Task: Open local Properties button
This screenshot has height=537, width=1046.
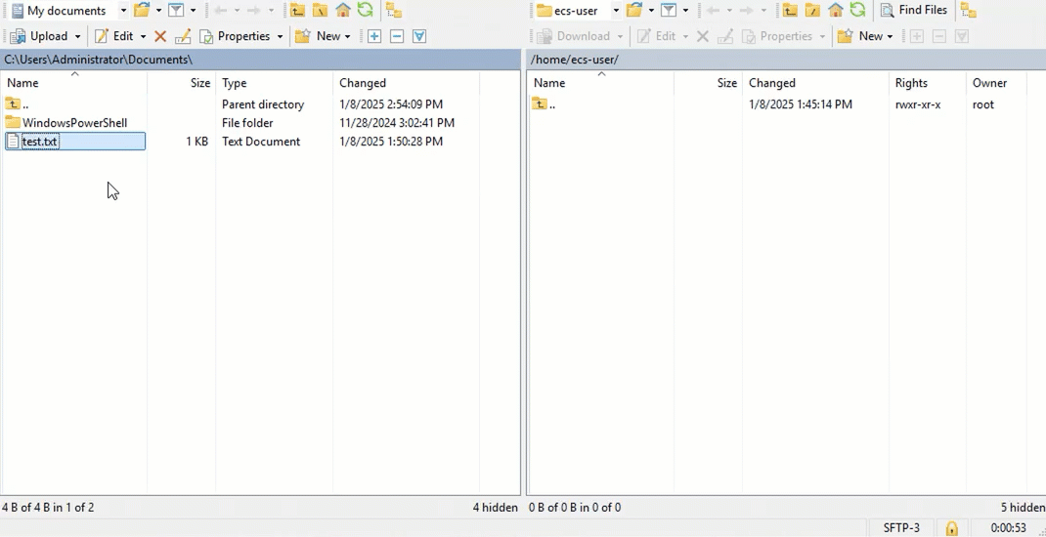Action: (236, 36)
